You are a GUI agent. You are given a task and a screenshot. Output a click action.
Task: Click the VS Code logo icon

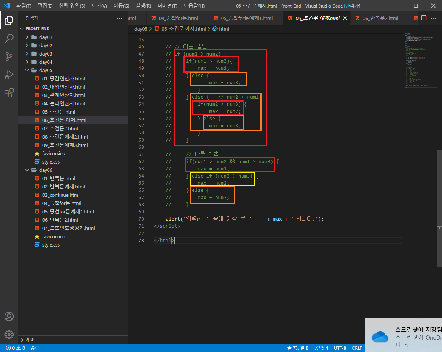(7, 6)
